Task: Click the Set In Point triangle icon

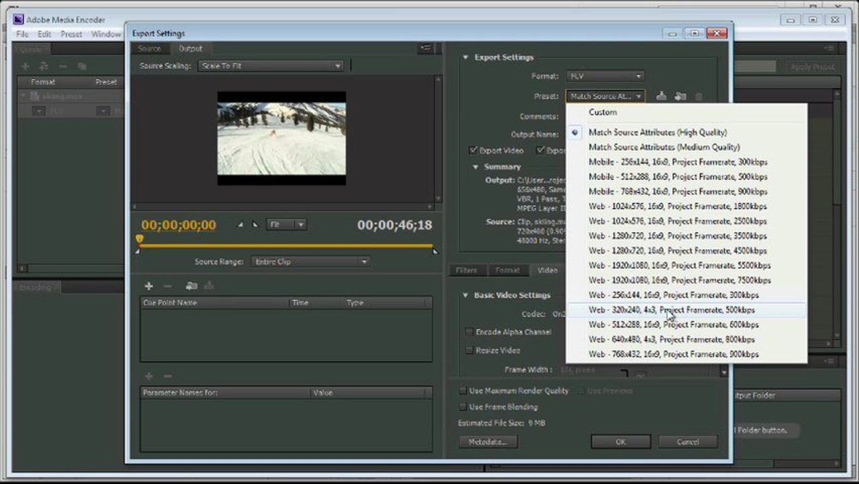Action: (x=240, y=225)
